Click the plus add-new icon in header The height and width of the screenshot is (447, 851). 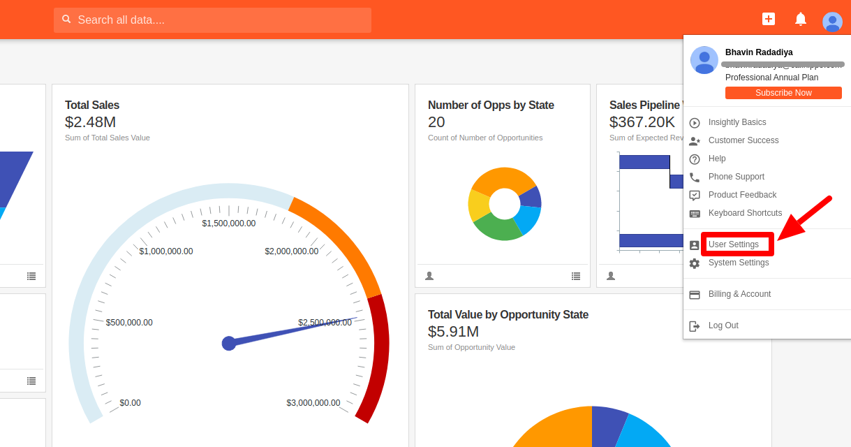(x=769, y=19)
